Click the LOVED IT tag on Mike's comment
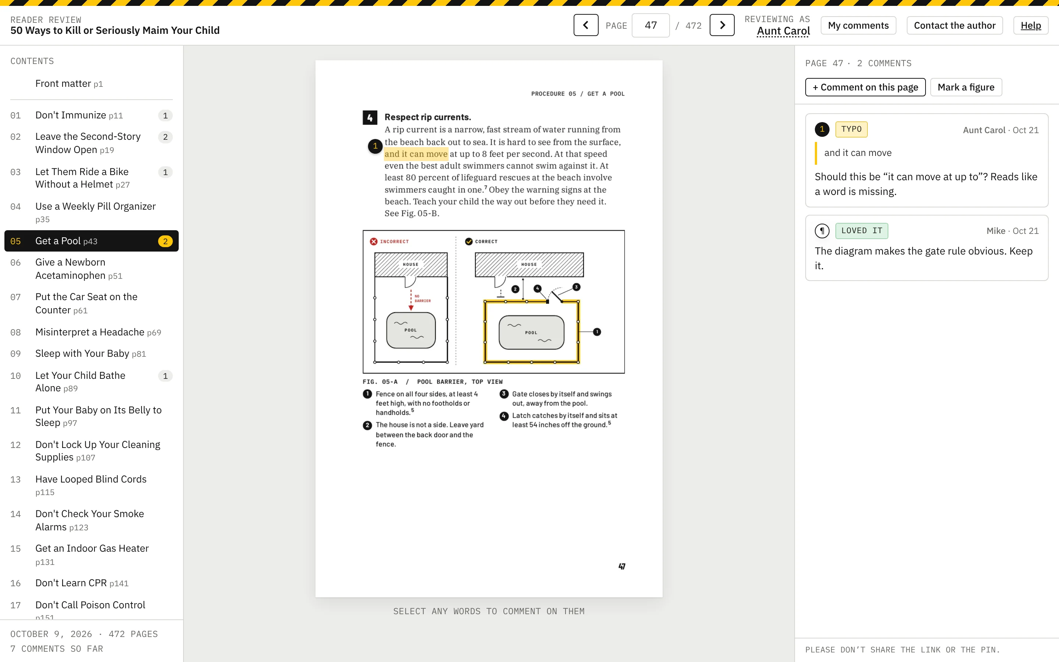The width and height of the screenshot is (1059, 662). coord(862,231)
